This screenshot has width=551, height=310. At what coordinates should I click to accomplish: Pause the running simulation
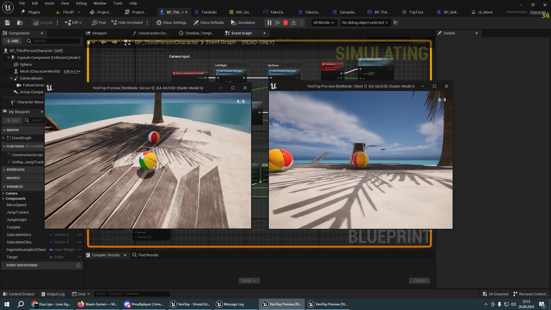pos(269,22)
